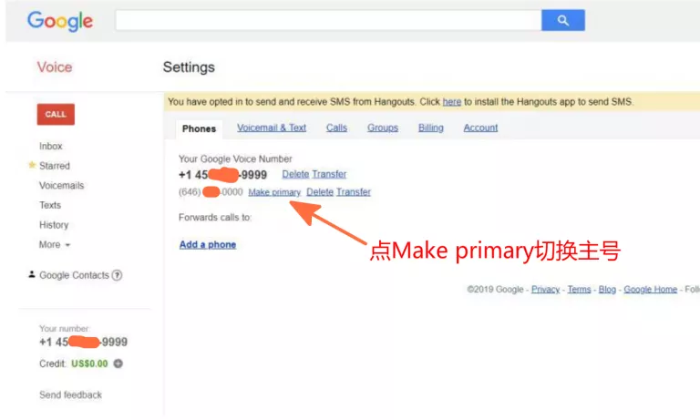Click the blue search magnifier button
The image size is (700, 420).
click(562, 20)
